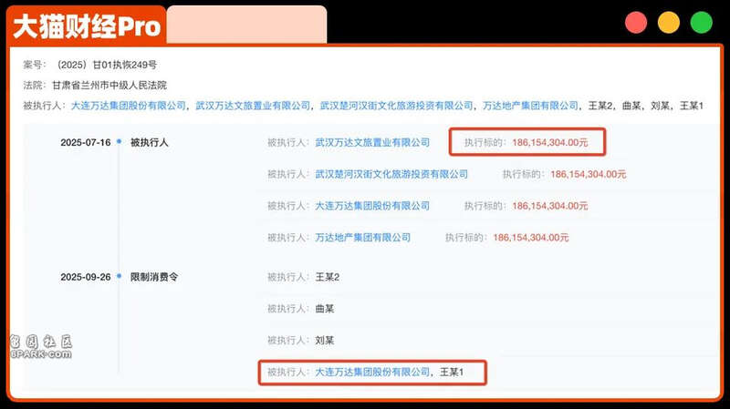Select the blank tab beside 大猫财经Pro
The image size is (730, 409).
(x=246, y=24)
